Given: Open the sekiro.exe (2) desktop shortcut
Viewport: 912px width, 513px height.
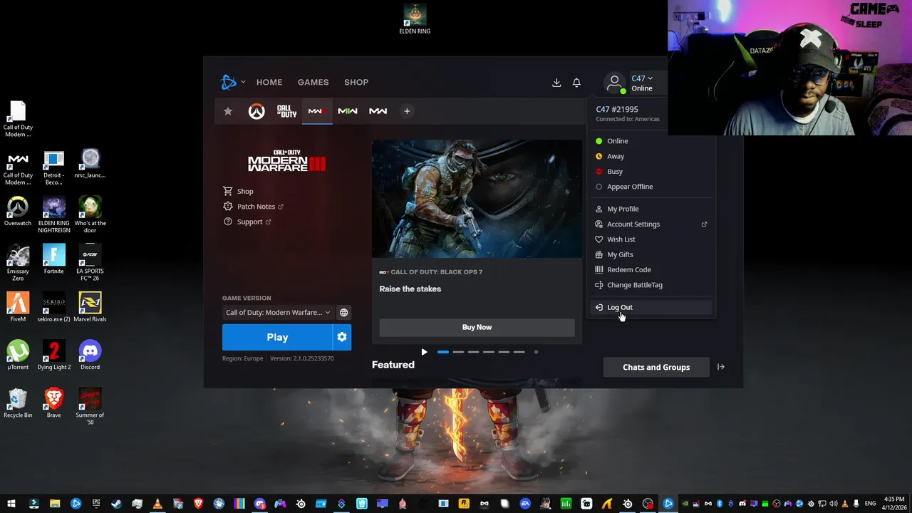Looking at the screenshot, I should 53,307.
